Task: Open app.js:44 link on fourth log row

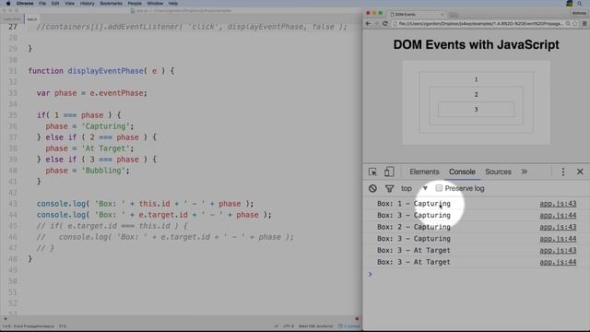Action: [x=558, y=239]
